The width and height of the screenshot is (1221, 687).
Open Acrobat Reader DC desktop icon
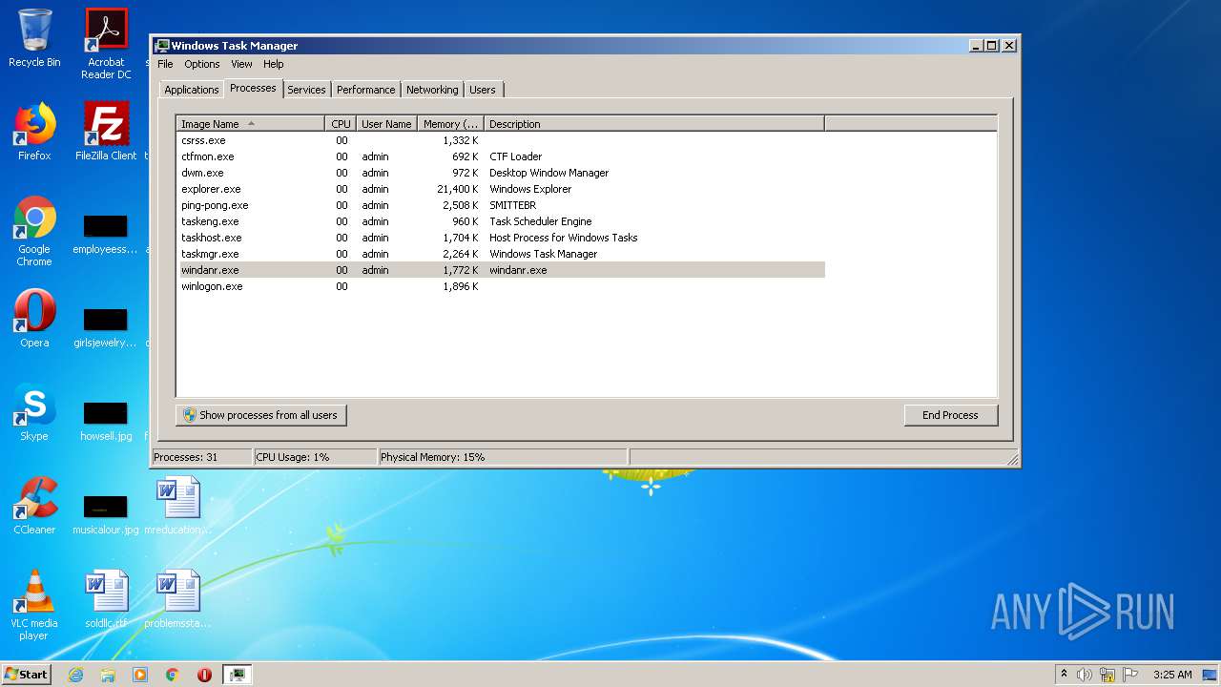pyautogui.click(x=106, y=43)
